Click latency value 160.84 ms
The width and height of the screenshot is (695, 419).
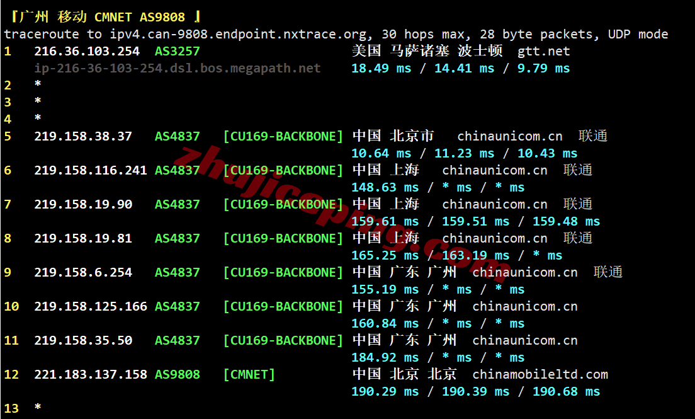click(385, 324)
